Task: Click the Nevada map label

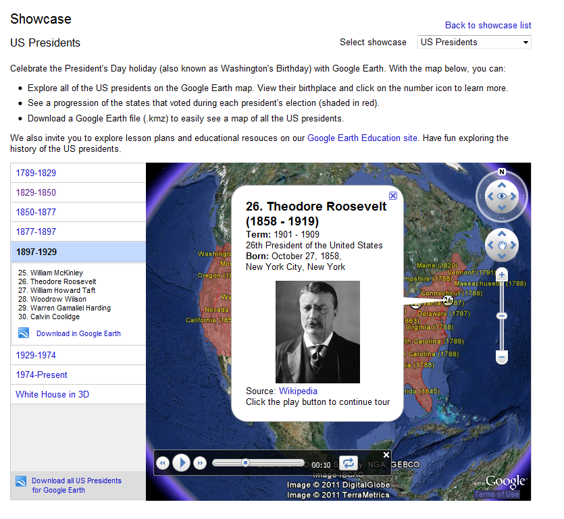Action: point(217,310)
